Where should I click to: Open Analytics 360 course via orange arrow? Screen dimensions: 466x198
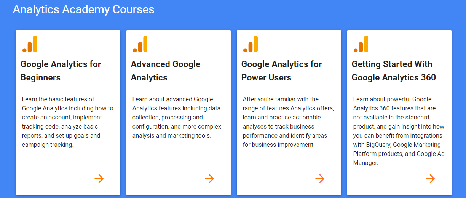point(430,179)
